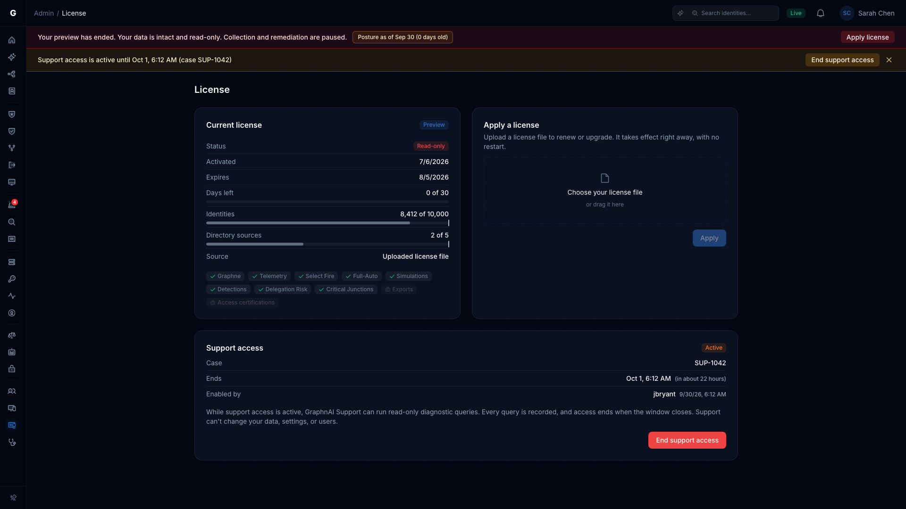The width and height of the screenshot is (906, 509).
Task: Click the highlighted license certificate sidebar icon
Action: pyautogui.click(x=12, y=425)
